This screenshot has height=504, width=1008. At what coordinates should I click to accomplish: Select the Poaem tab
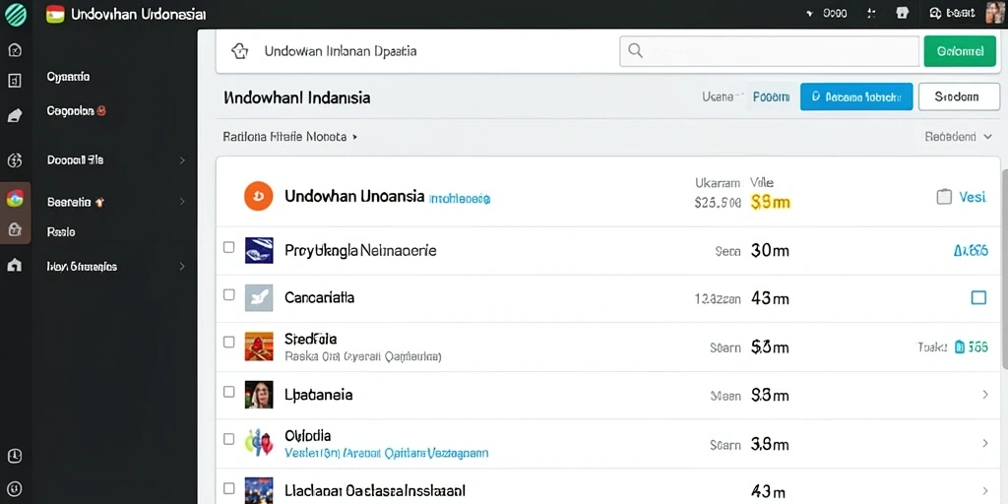[x=772, y=97]
